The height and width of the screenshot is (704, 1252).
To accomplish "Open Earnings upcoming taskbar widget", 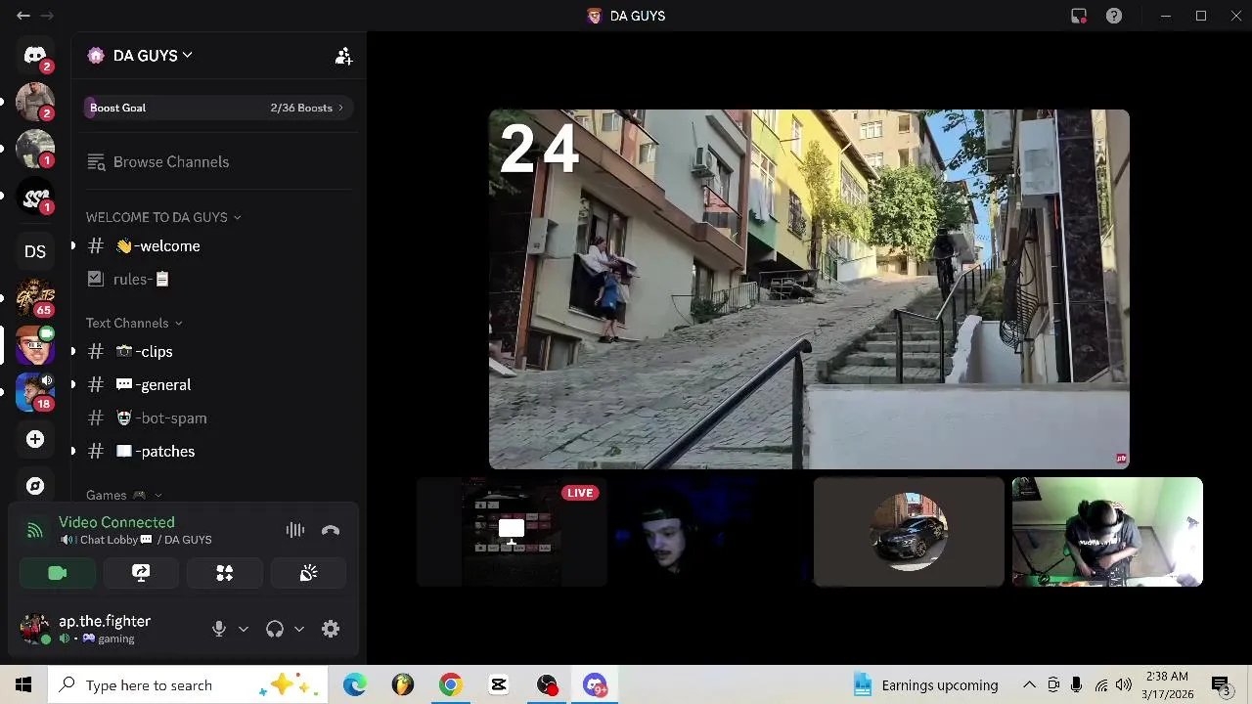I will click(x=926, y=685).
